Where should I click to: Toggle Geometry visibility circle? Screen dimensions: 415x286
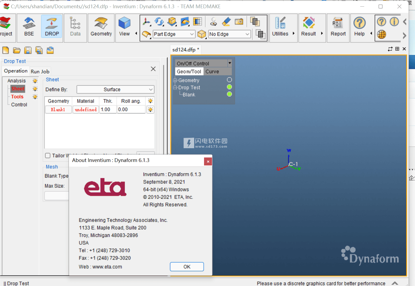point(229,80)
